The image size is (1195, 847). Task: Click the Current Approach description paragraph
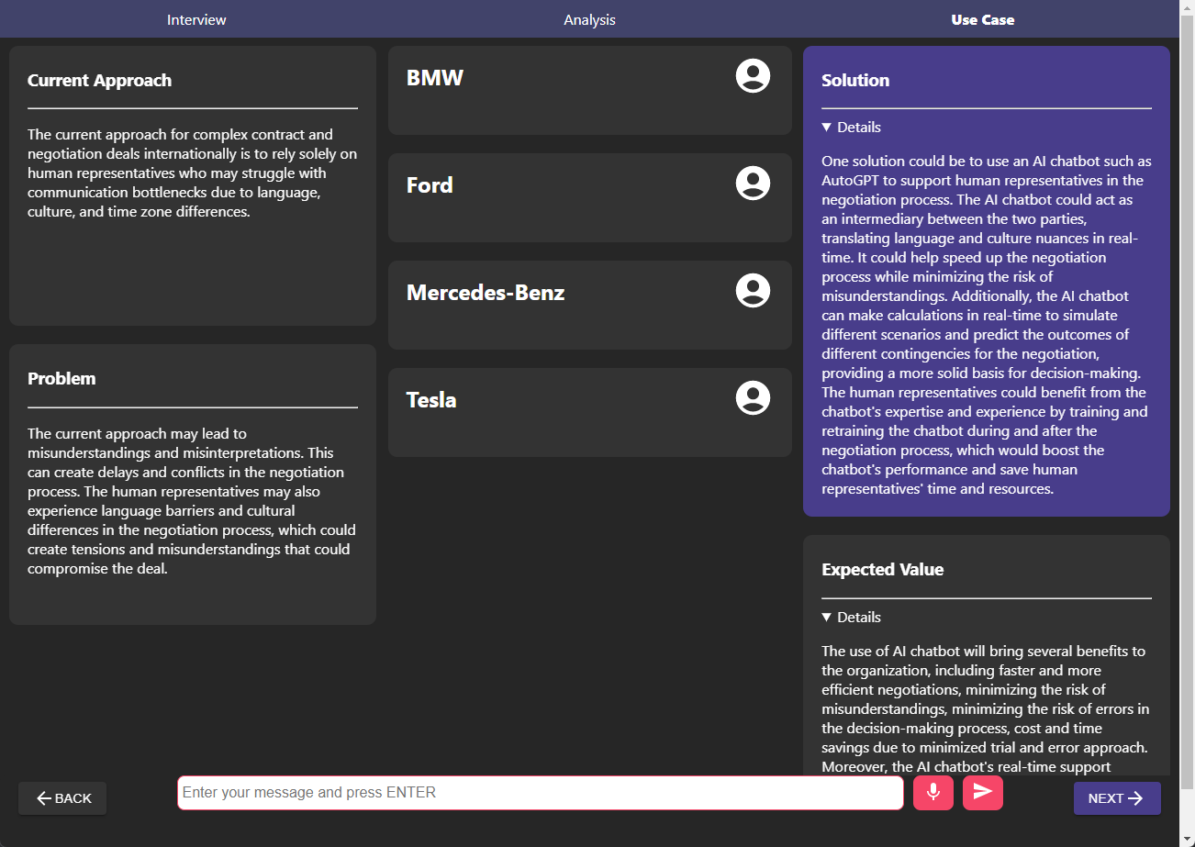[x=193, y=173]
